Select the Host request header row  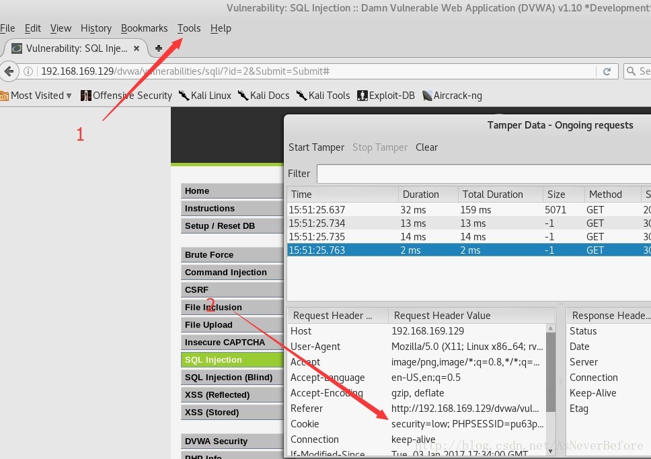pyautogui.click(x=417, y=331)
